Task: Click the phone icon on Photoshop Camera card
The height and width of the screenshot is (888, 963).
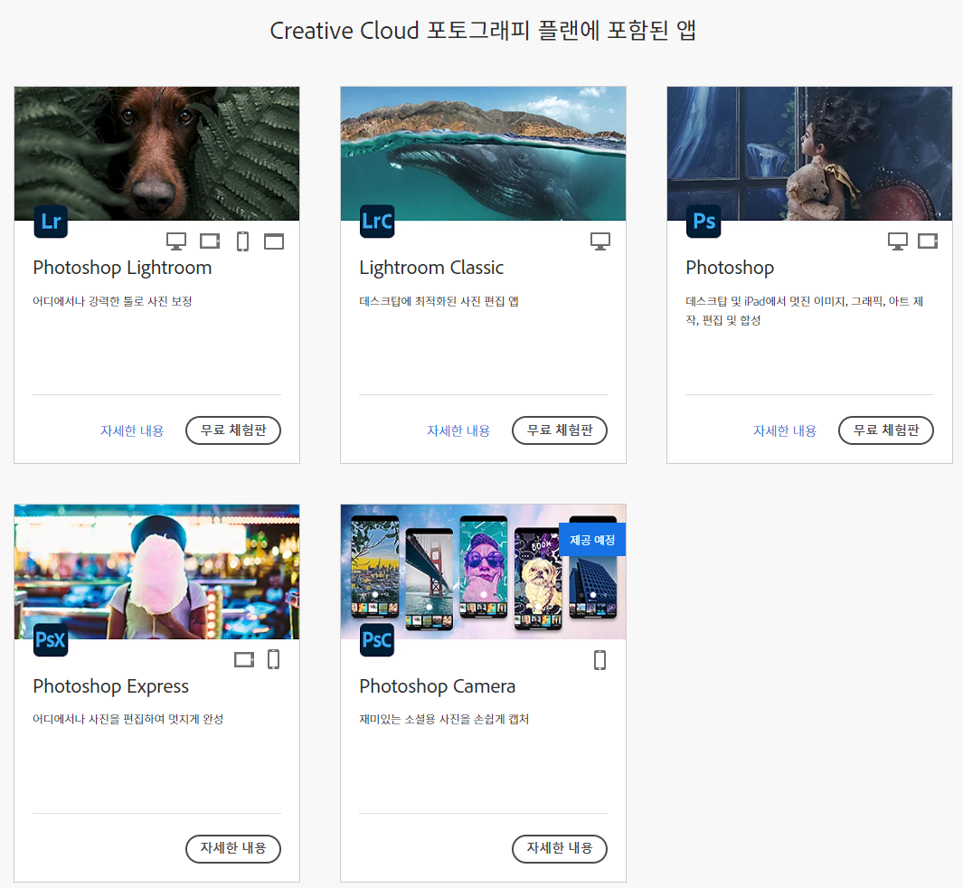Action: 600,660
